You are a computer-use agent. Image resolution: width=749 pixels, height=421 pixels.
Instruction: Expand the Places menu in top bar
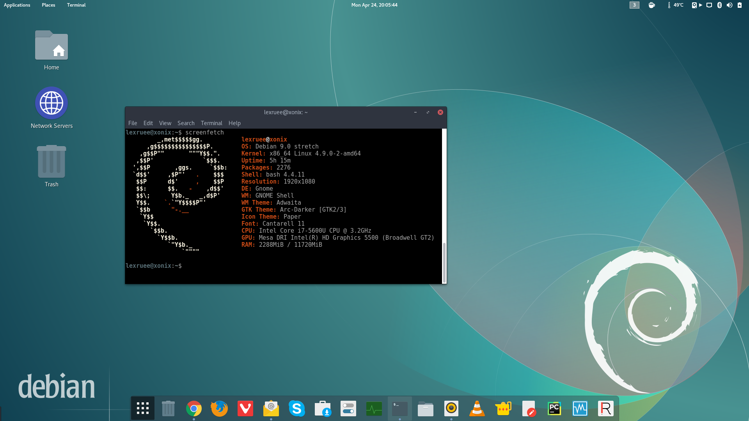48,5
